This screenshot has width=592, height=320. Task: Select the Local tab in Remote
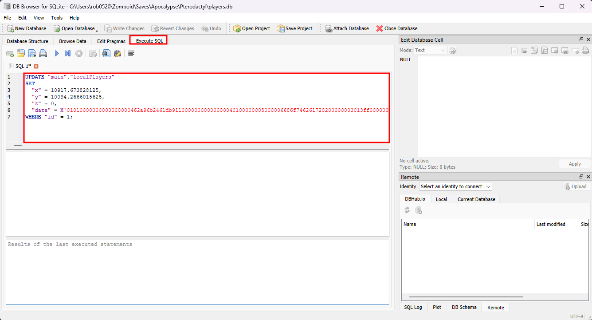[x=441, y=199]
